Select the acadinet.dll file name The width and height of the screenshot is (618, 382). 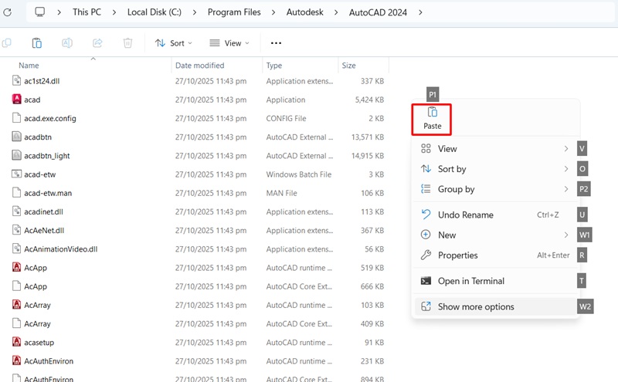pyautogui.click(x=43, y=211)
